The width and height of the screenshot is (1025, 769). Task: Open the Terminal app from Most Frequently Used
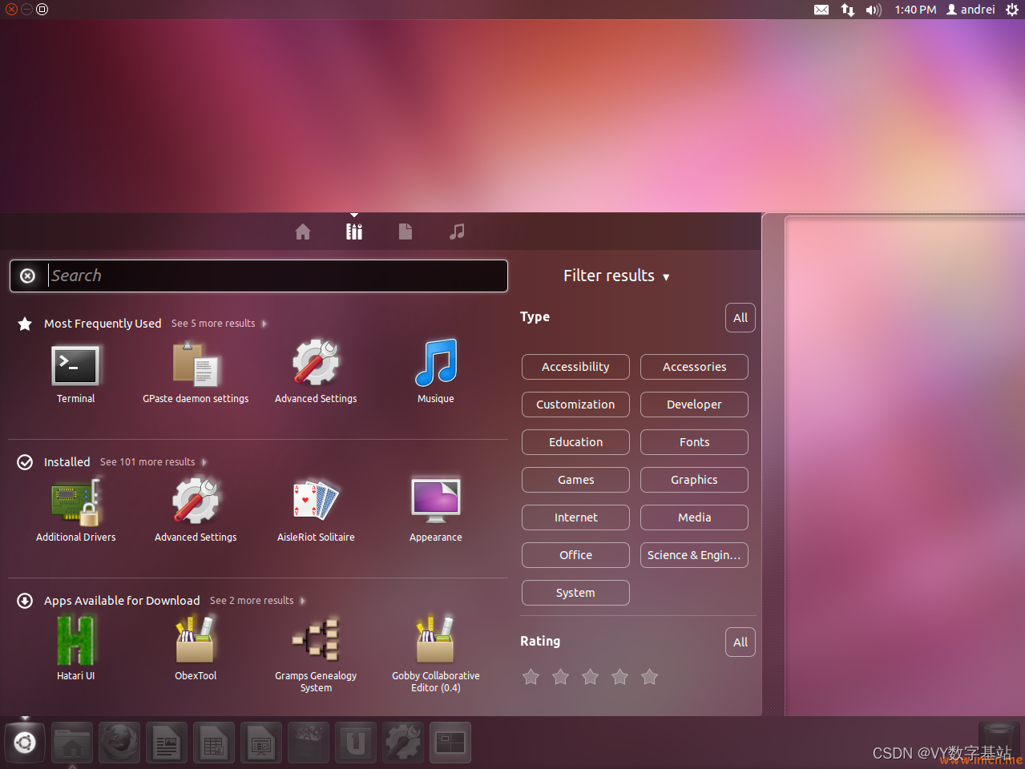(x=75, y=365)
